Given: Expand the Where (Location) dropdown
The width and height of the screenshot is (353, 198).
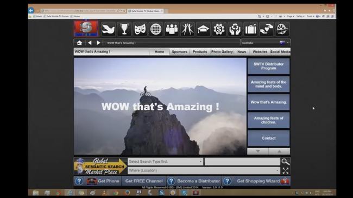Looking at the screenshot, I should click(x=204, y=170).
